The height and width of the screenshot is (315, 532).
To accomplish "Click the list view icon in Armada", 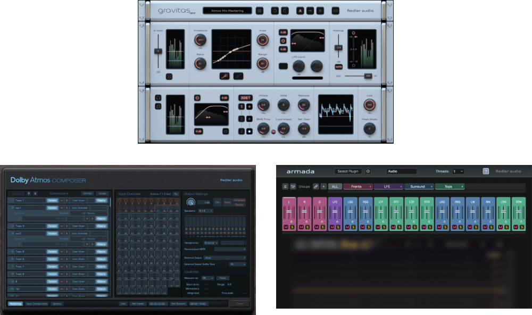I will pyautogui.click(x=285, y=186).
